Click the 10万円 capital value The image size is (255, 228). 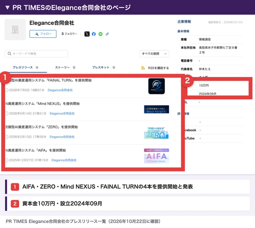point(204,85)
